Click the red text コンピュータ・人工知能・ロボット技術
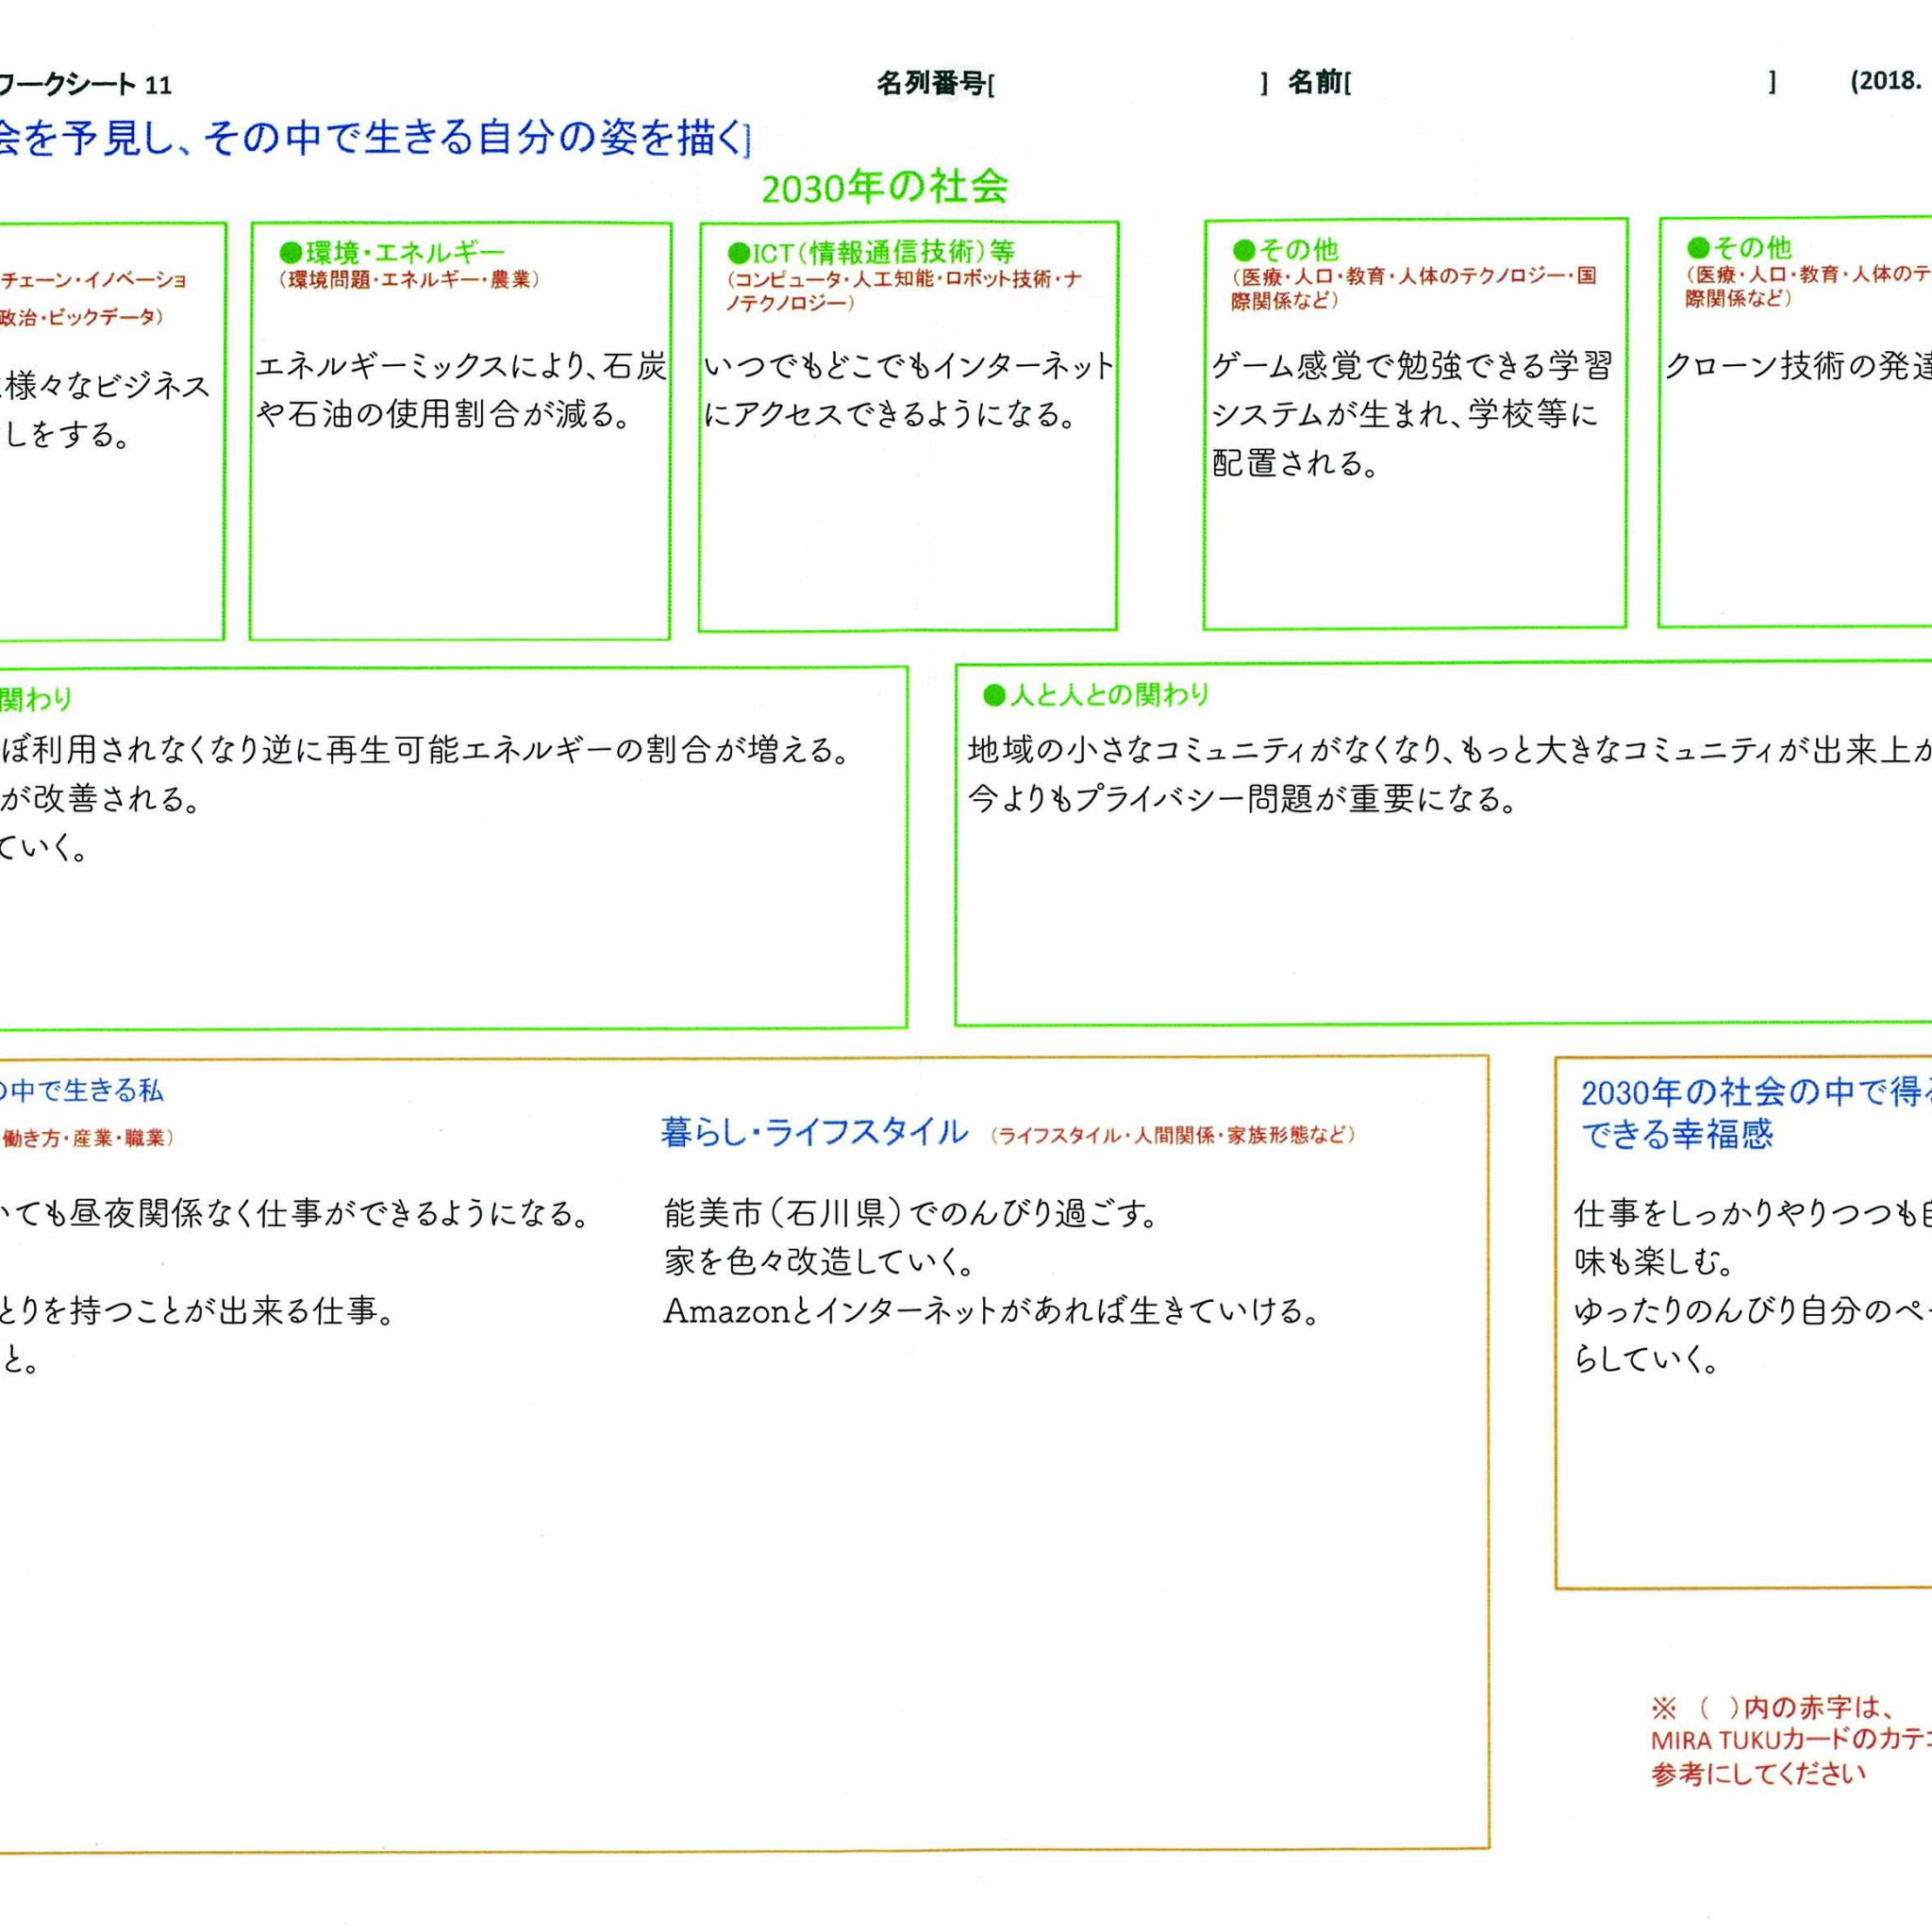1932x1932 pixels. click(893, 280)
